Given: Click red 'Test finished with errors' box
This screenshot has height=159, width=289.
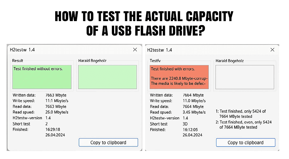Looking at the screenshot, I should click(x=179, y=77).
